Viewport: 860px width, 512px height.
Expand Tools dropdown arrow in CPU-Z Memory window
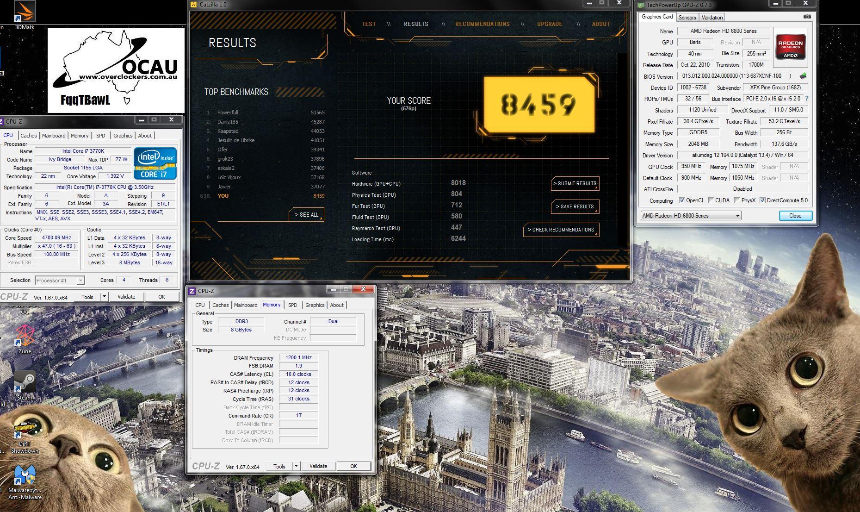[296, 466]
